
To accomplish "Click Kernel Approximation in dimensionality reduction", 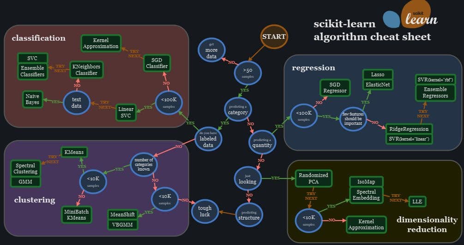I will [366, 225].
